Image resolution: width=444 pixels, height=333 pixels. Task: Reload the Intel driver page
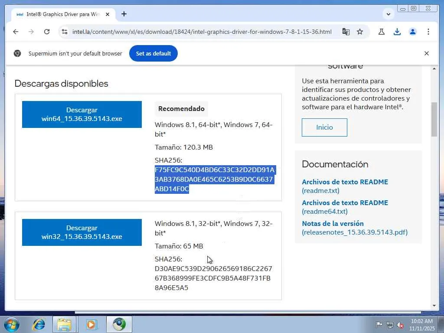point(47,32)
